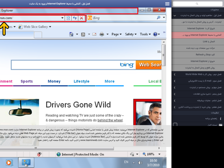Open a new blank tab in Internet Explorer
This screenshot has width=224, height=168.
pyautogui.click(x=38, y=35)
